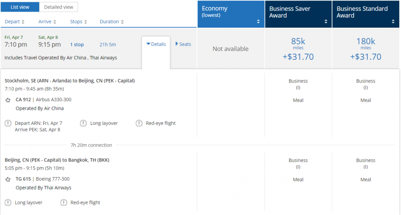Sort flights by Arrive time
This screenshot has width=401, height=215.
point(48,21)
